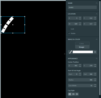Click the Location Y value field

pyautogui.click(x=88, y=18)
